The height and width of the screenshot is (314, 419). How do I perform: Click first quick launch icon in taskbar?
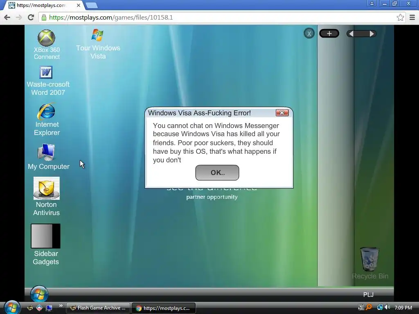30,308
